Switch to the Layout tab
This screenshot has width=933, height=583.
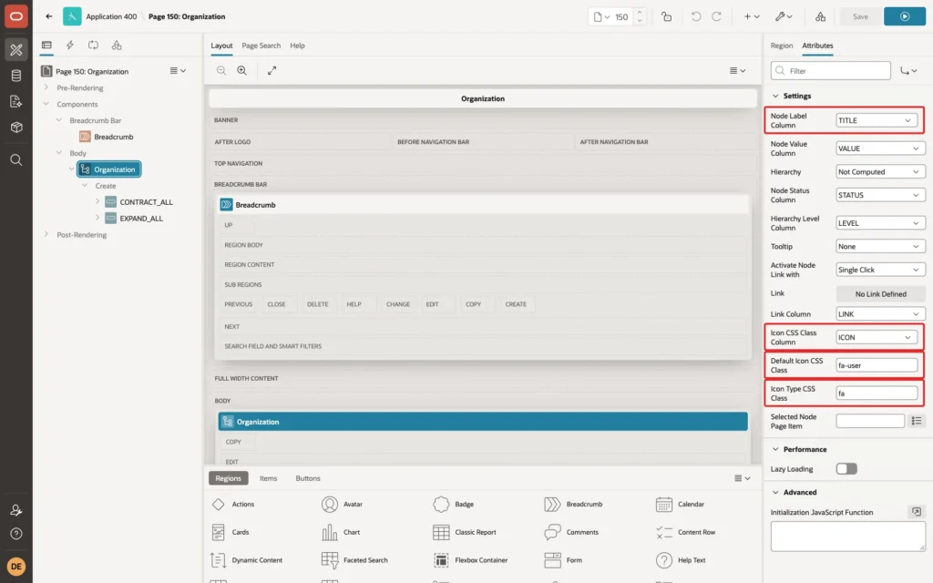pos(221,46)
